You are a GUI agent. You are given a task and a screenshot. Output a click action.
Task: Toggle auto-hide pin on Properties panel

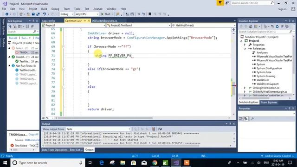tap(290, 108)
